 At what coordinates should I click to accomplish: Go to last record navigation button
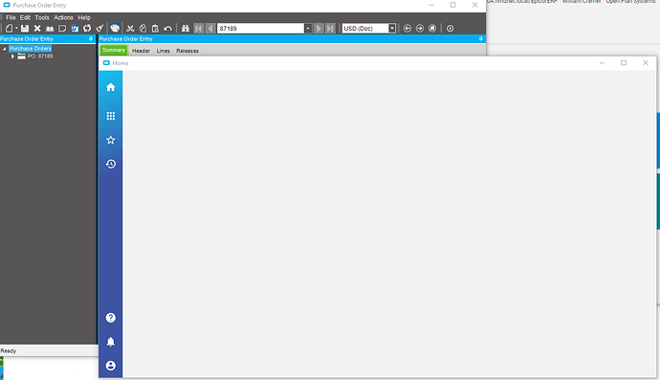(330, 28)
